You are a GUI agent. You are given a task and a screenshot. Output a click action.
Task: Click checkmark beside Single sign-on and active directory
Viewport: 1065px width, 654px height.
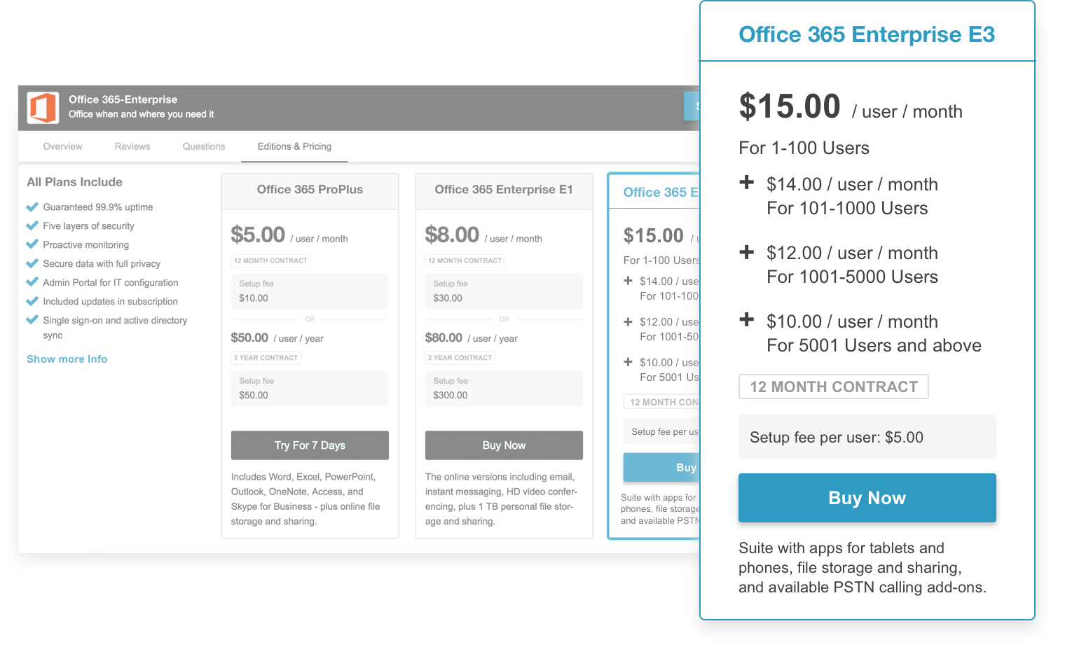coord(32,320)
